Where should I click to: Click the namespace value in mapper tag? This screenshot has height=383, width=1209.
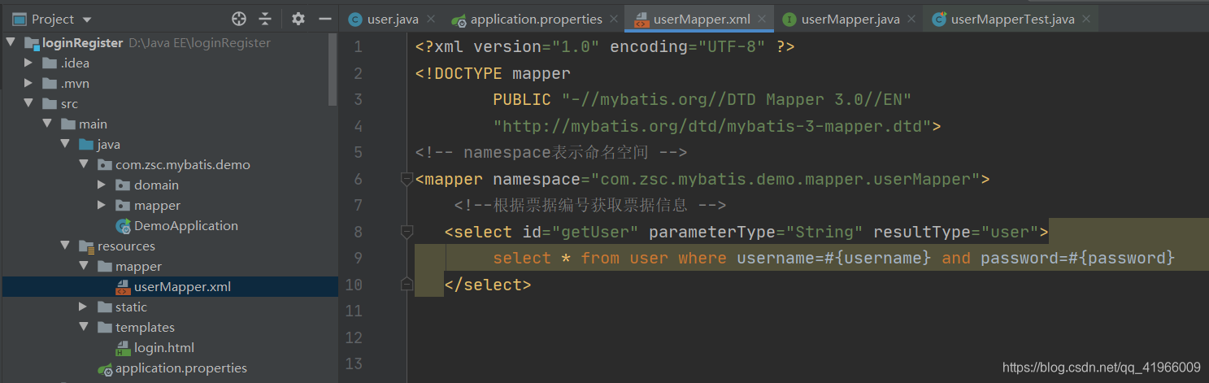click(x=786, y=180)
